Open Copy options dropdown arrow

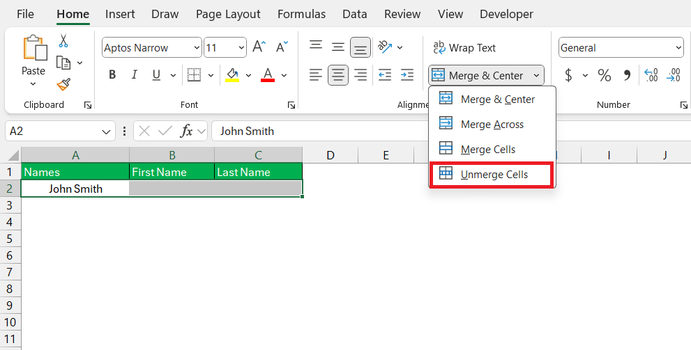click(x=79, y=63)
